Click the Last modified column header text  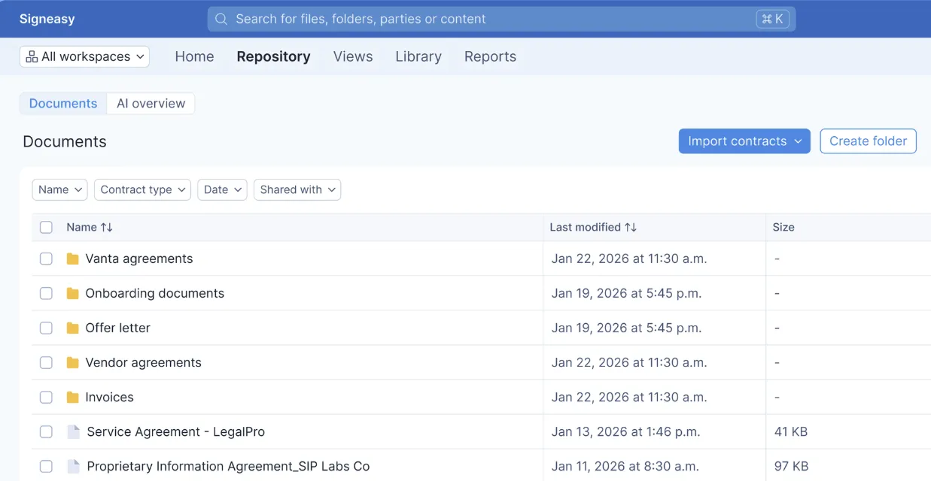[585, 227]
